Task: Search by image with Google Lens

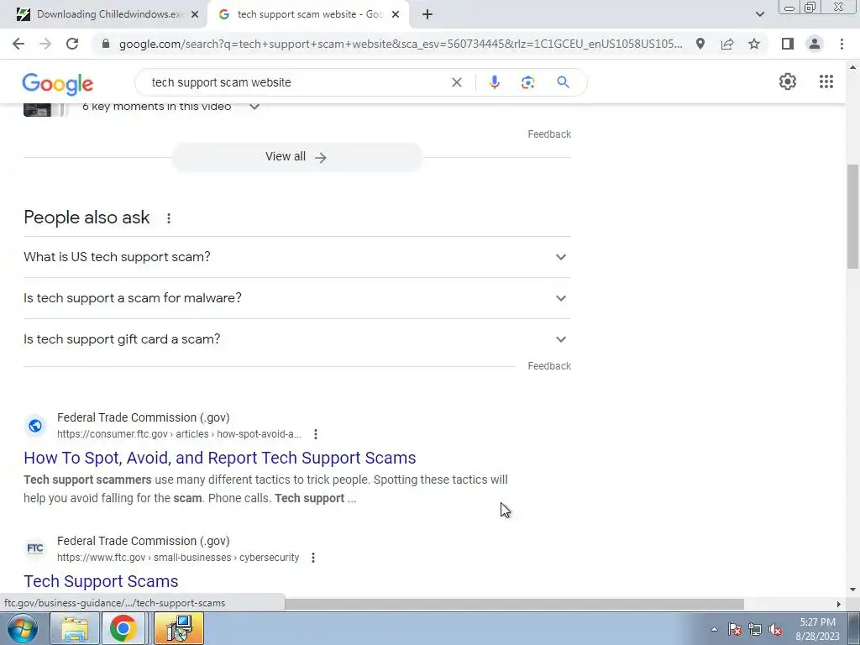Action: [527, 82]
